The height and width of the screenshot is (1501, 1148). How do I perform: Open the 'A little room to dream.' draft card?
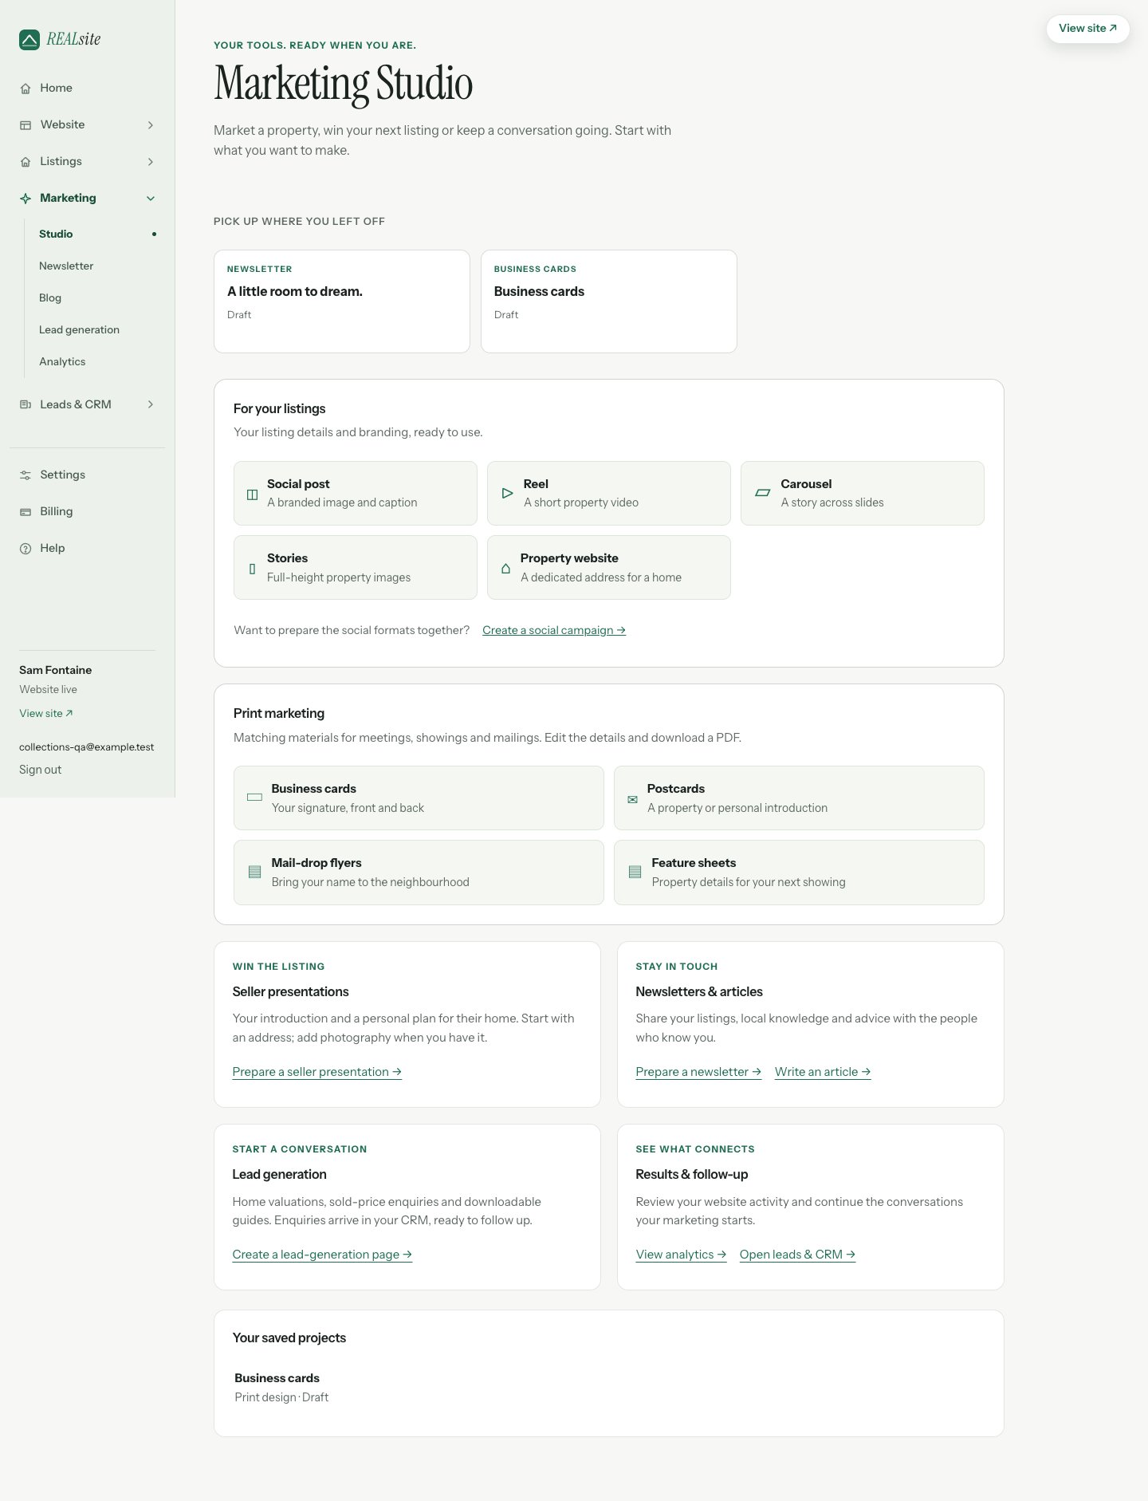click(342, 301)
